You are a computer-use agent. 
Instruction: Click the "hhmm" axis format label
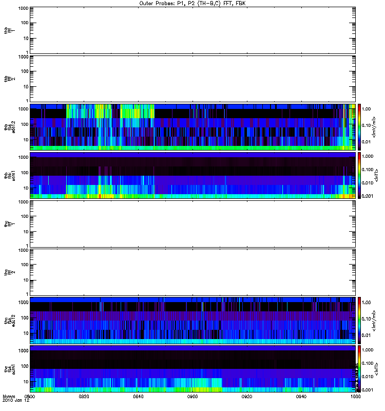tap(9, 397)
